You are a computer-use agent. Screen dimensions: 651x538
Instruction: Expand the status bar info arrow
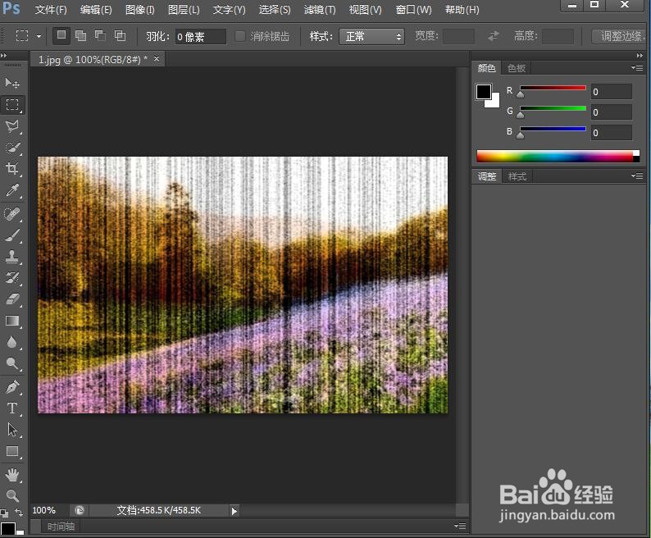[x=234, y=511]
